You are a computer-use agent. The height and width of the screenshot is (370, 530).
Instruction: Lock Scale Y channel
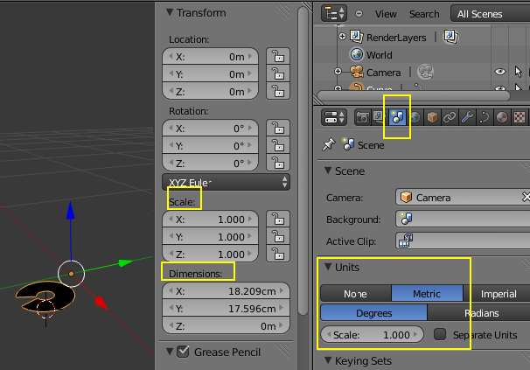point(278,237)
